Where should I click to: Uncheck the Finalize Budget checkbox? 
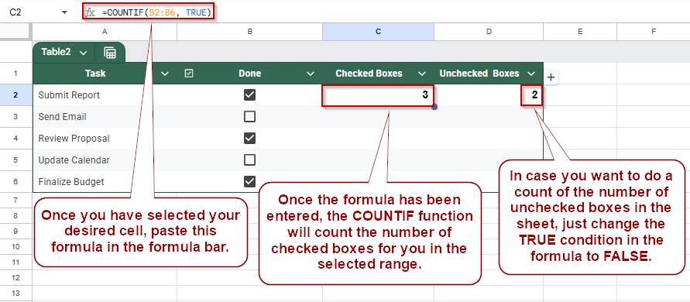click(249, 181)
